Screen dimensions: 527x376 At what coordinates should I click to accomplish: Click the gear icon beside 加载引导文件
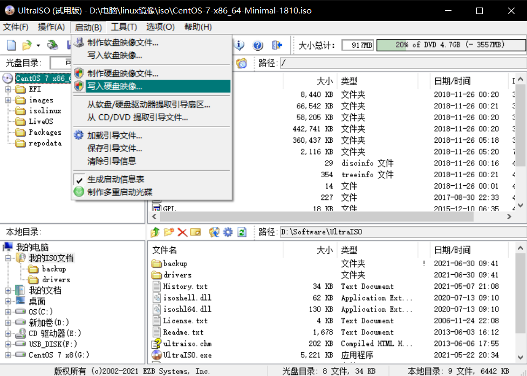79,135
